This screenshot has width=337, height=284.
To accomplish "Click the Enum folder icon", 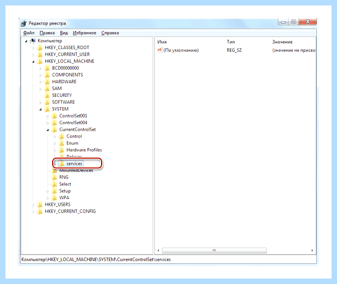I will click(61, 143).
